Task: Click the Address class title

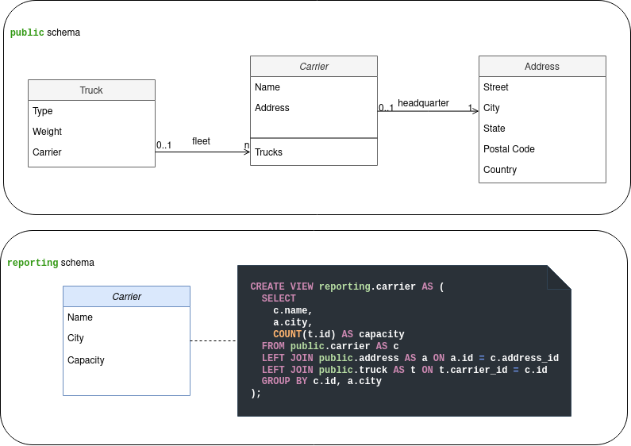Action: (x=542, y=67)
